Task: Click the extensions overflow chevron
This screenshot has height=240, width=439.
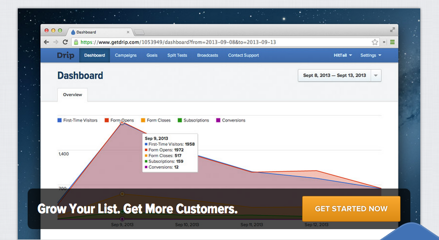Action: click(x=384, y=42)
